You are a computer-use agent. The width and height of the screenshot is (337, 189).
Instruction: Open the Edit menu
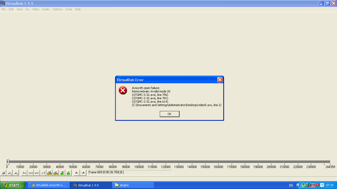pos(11,9)
